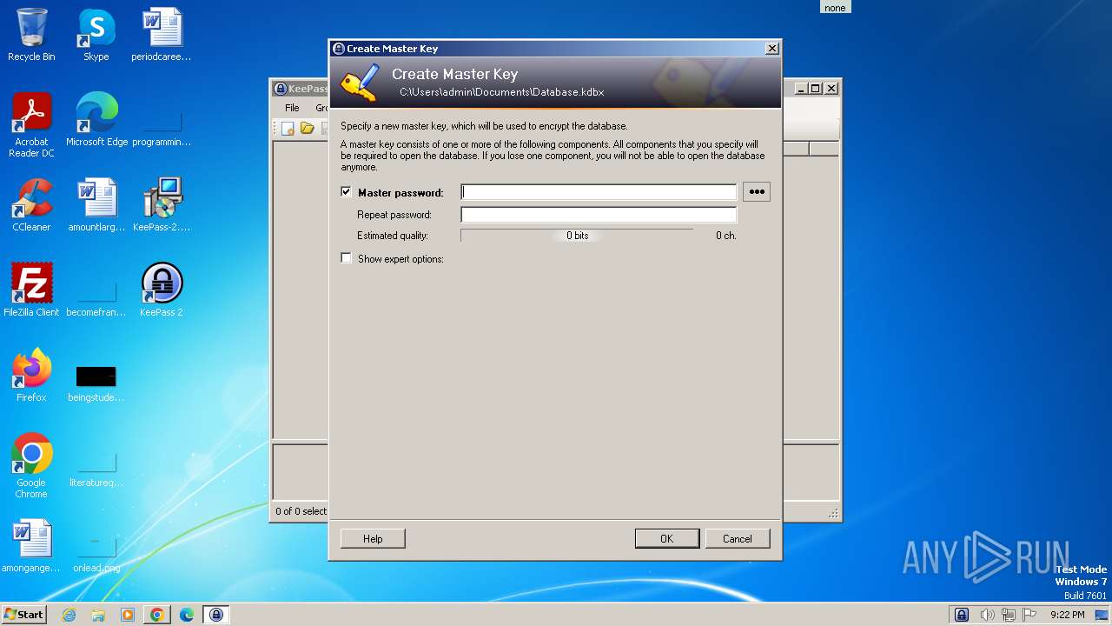Open the amountlarg Word document
1112x626 pixels.
tap(96, 205)
